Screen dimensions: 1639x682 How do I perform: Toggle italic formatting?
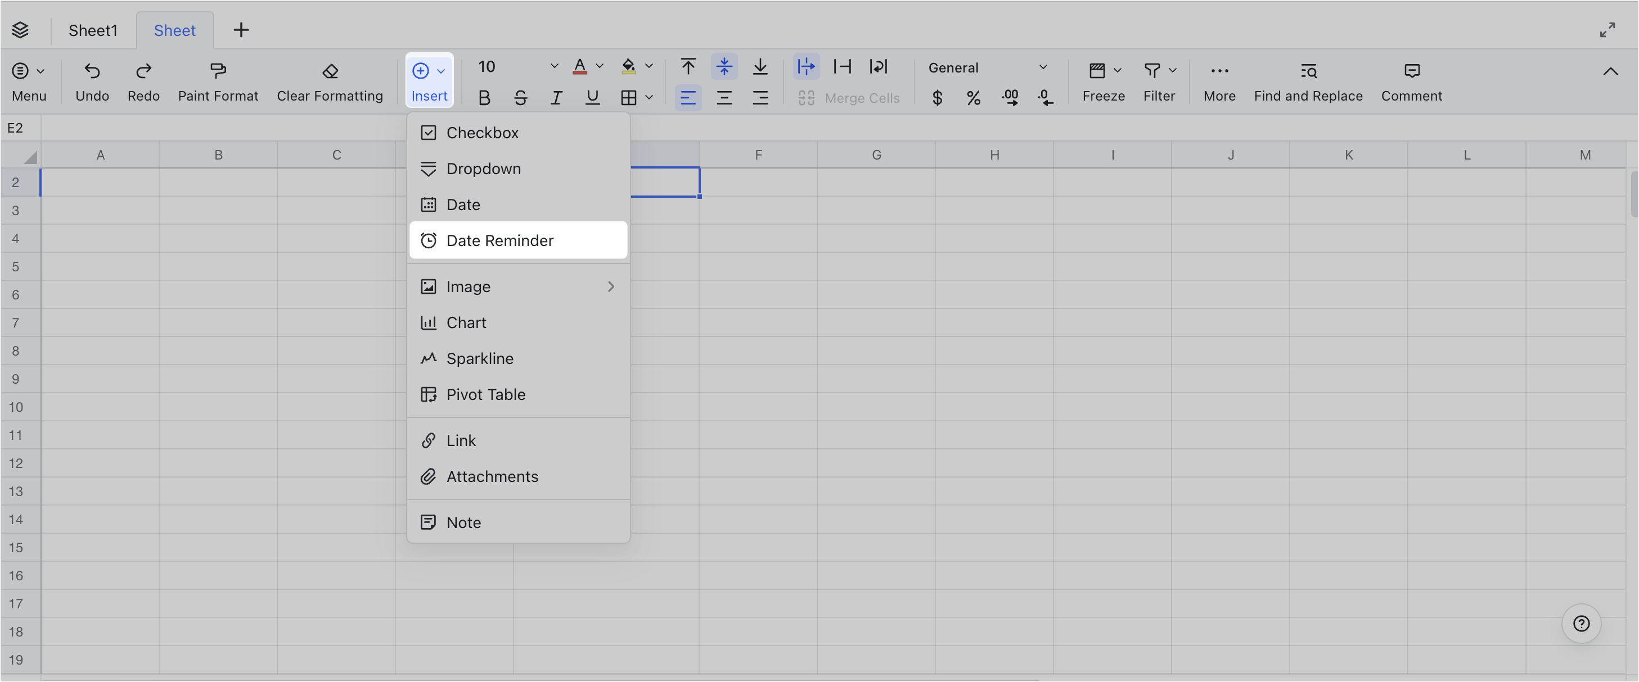point(556,98)
